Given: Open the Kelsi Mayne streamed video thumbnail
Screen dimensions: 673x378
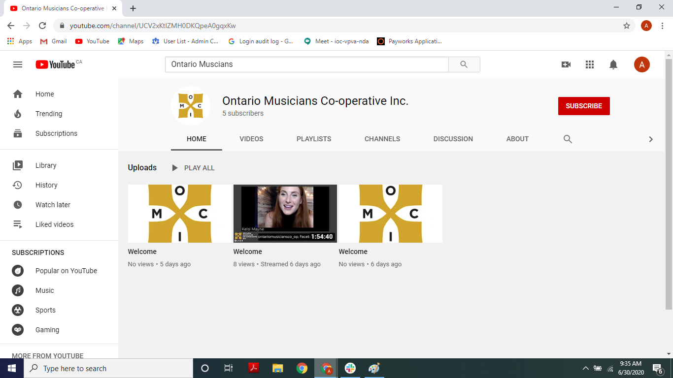Looking at the screenshot, I should tap(285, 214).
